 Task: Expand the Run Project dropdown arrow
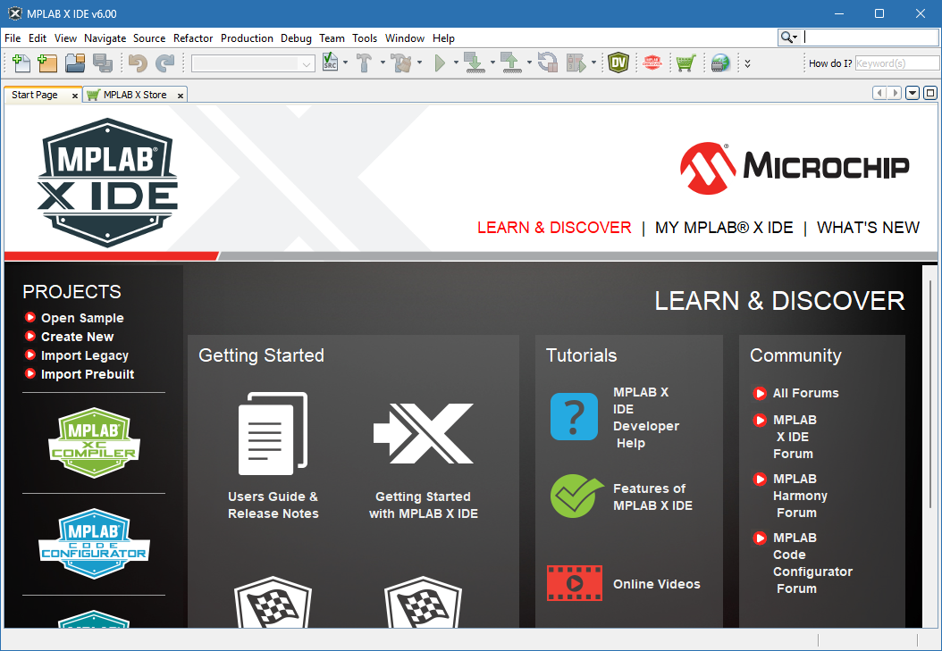click(x=456, y=63)
